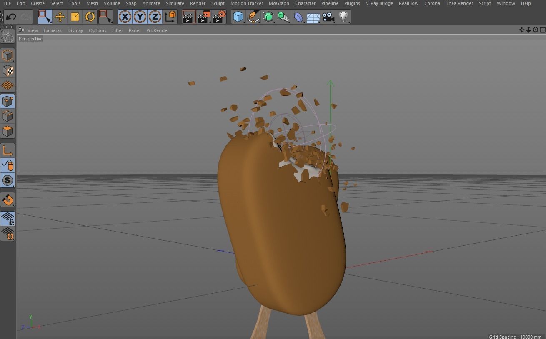The image size is (546, 339).
Task: Switch to Model mode cube icon
Action: coord(8,55)
